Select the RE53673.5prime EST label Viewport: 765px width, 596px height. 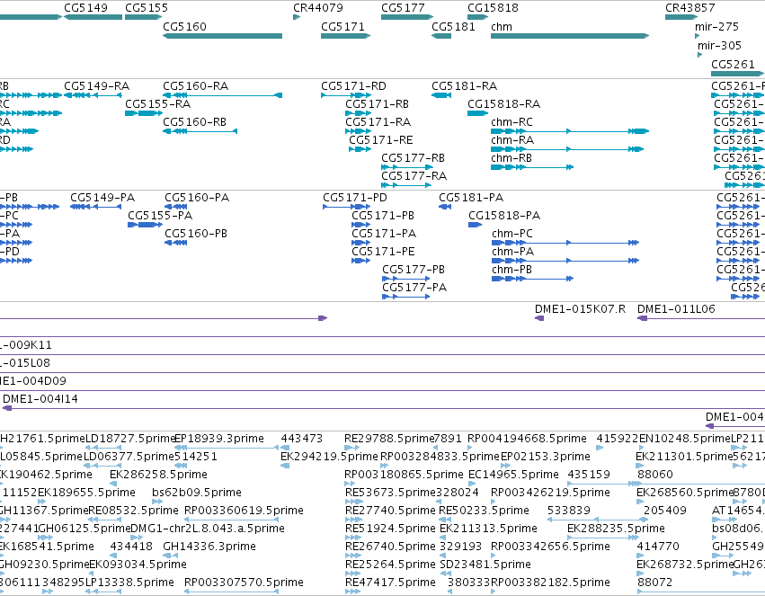[x=390, y=492]
